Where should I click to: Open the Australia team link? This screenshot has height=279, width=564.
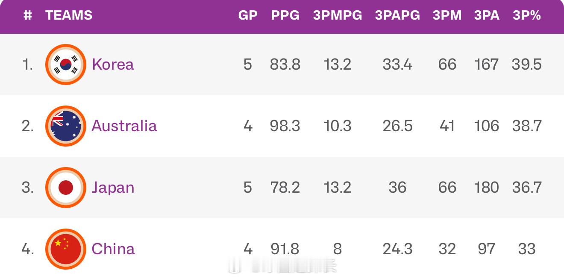124,126
